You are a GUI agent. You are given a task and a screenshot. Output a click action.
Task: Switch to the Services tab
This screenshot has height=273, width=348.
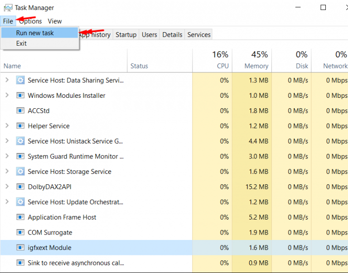pos(199,34)
